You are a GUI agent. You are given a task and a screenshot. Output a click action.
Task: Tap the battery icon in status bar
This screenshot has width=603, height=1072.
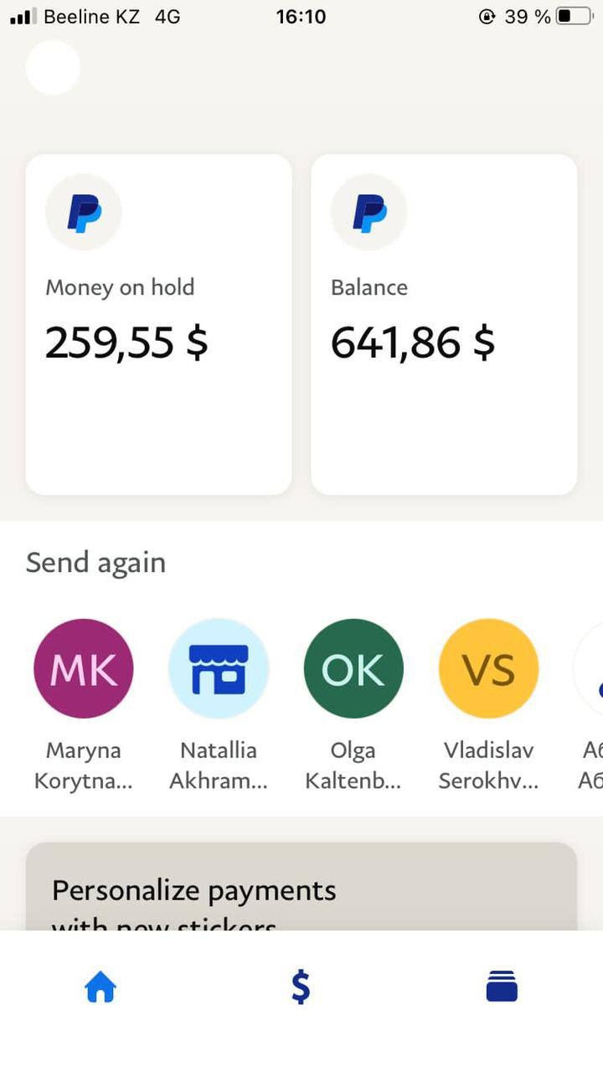pos(574,16)
